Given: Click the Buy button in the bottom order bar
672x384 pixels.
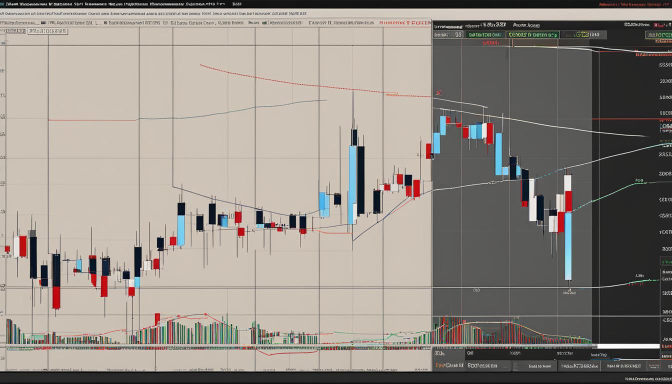Looking at the screenshot, I should (487, 365).
